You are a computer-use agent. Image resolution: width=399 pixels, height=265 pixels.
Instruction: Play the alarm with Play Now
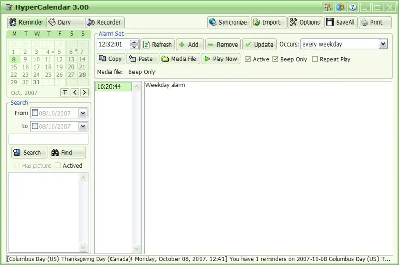click(221, 59)
